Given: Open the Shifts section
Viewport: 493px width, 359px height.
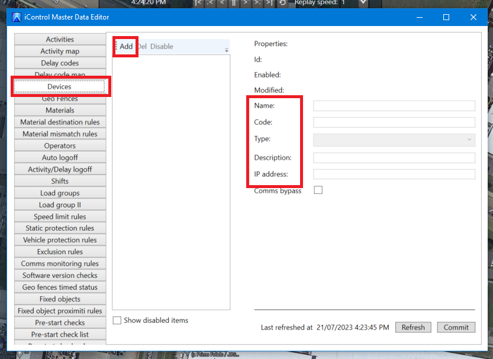Looking at the screenshot, I should 60,181.
